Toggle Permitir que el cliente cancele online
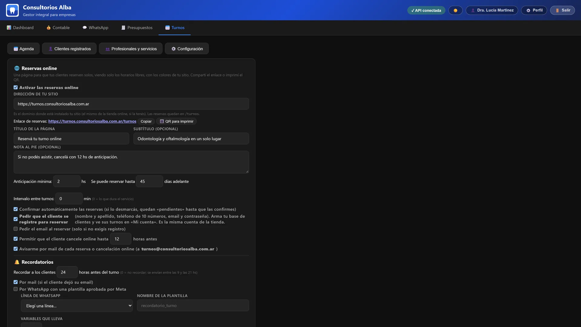This screenshot has height=327, width=581. 16,239
